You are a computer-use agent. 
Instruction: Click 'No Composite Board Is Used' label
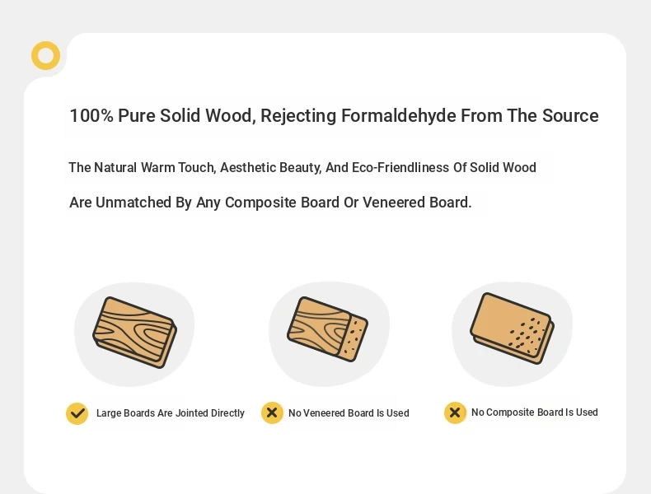point(534,412)
